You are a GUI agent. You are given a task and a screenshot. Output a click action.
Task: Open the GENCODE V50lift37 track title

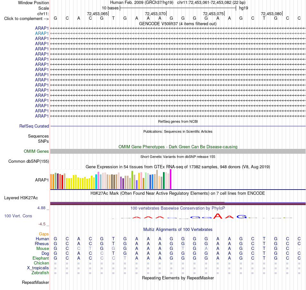(x=177, y=24)
